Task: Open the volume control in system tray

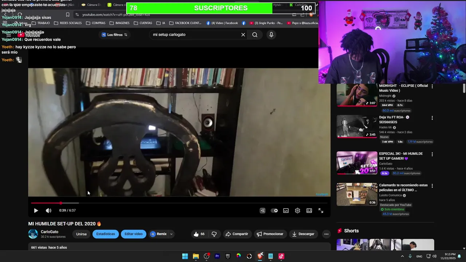Action: 434,256
